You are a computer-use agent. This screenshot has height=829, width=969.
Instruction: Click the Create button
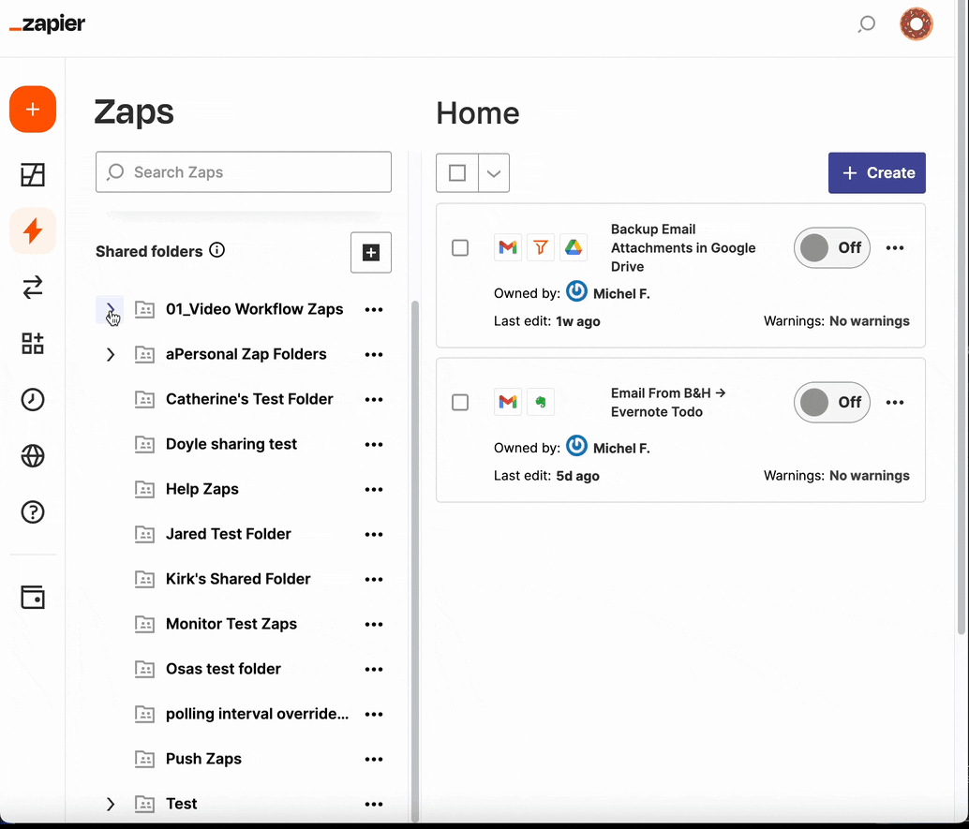[877, 173]
